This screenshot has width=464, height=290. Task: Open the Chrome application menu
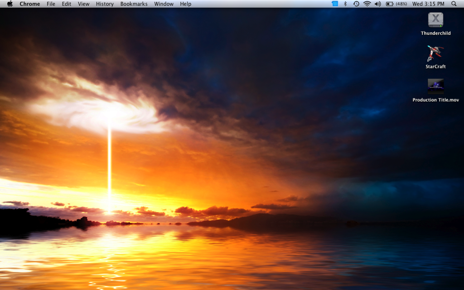(x=29, y=4)
